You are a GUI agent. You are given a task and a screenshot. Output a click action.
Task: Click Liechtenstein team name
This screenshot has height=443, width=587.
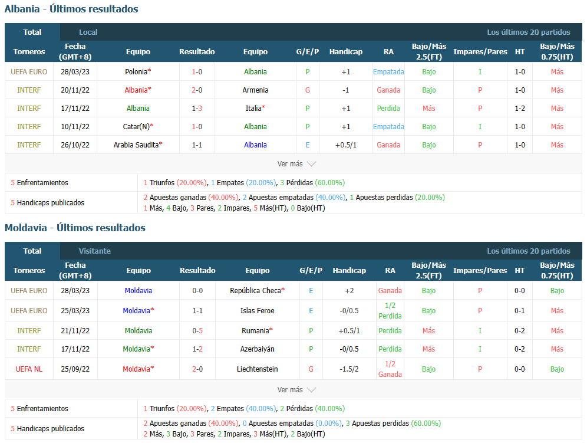(257, 369)
